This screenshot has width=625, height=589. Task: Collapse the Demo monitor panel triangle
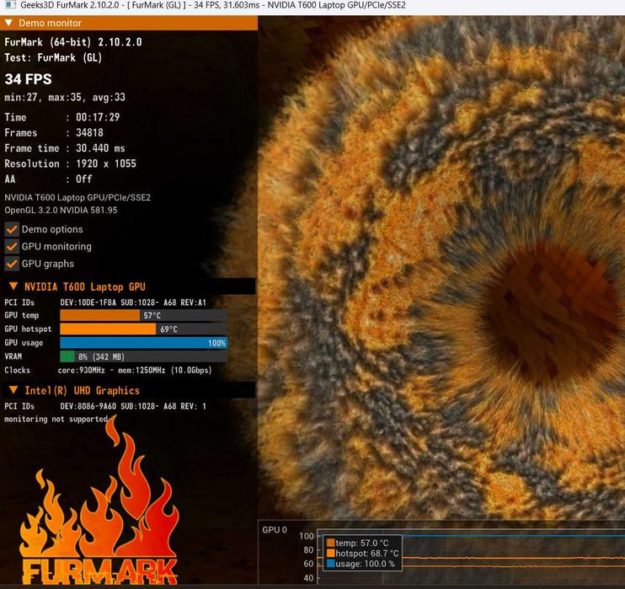coord(8,23)
